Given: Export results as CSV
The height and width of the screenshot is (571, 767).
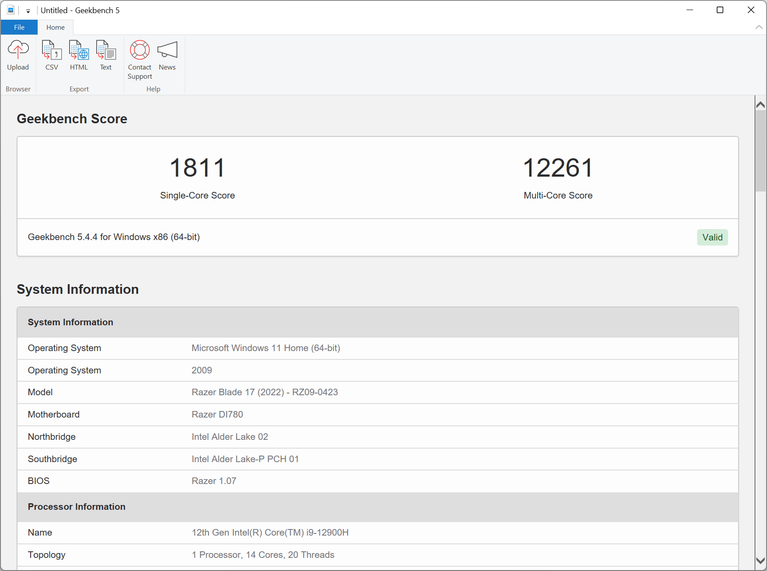Looking at the screenshot, I should 52,56.
